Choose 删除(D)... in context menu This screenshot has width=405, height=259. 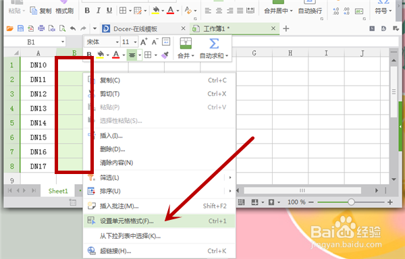(159, 149)
